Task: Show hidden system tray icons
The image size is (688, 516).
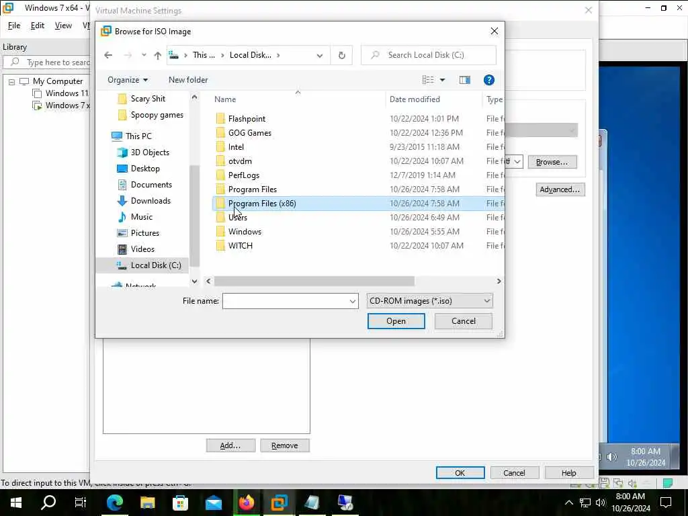Action: pos(568,503)
